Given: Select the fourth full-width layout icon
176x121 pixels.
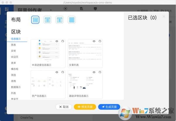Looking at the screenshot, I should [x=72, y=20].
